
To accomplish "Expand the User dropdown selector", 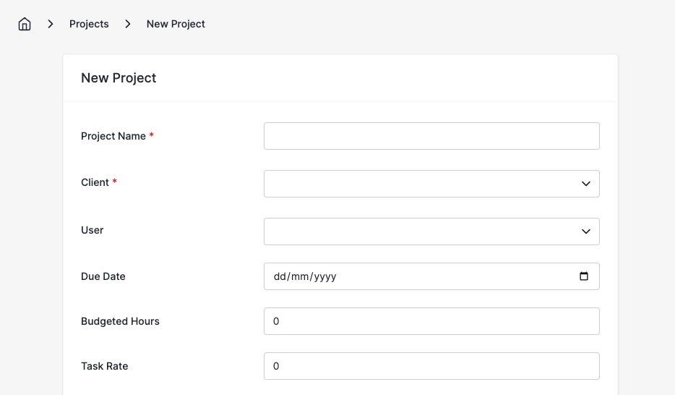I will click(431, 232).
